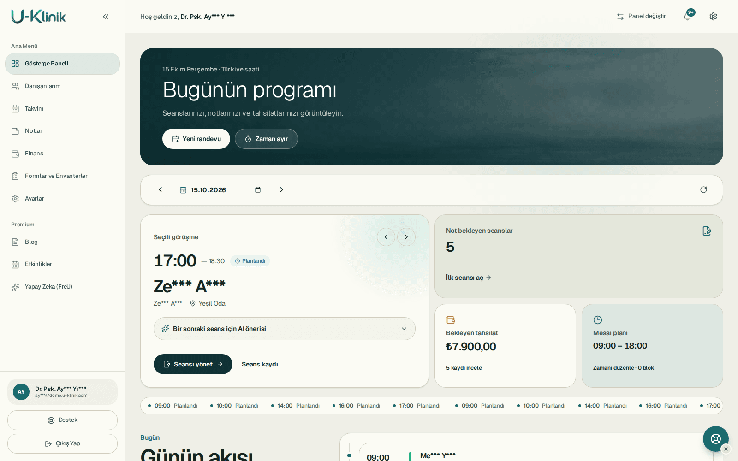738x461 pixels.
Task: Open Finans in sidebar
Action: [x=62, y=154]
